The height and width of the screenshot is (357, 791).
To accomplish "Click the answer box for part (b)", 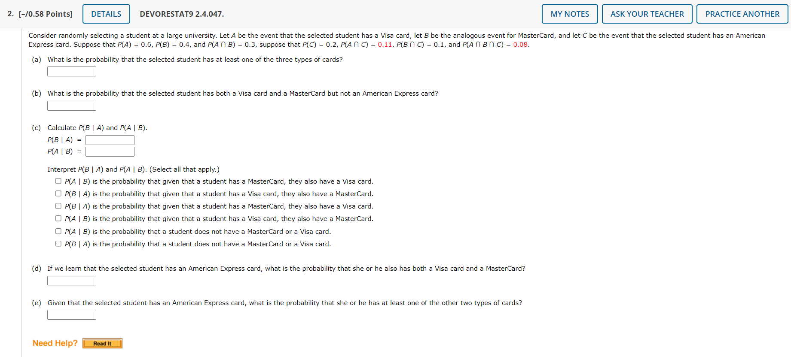I will 71,106.
